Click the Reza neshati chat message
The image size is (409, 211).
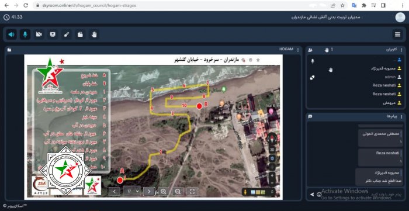pos(380,157)
